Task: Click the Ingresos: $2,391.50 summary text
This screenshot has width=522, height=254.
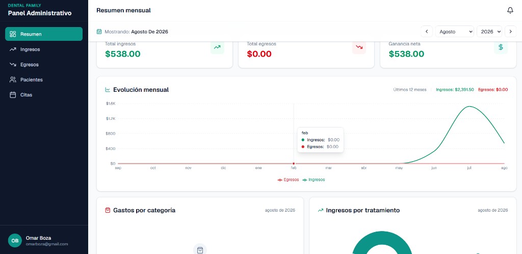Action: (x=455, y=90)
